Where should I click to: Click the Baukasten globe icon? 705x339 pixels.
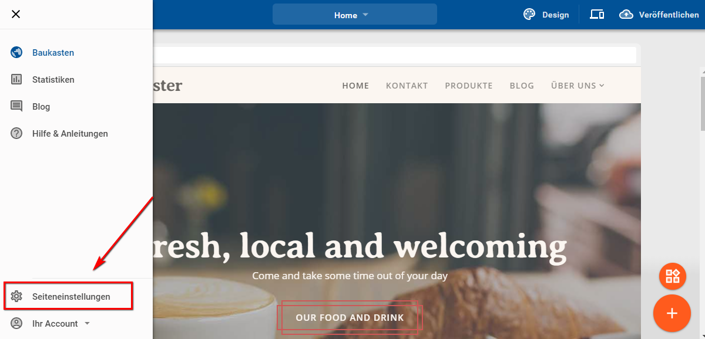pos(16,52)
